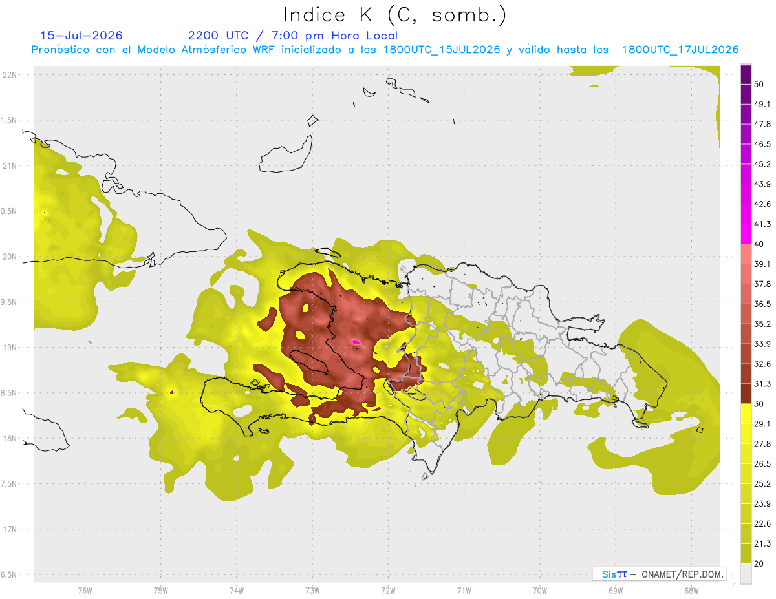Screen dimensions: 776x599
Task: Click the latitude label "17N"
Action: pyautogui.click(x=10, y=529)
